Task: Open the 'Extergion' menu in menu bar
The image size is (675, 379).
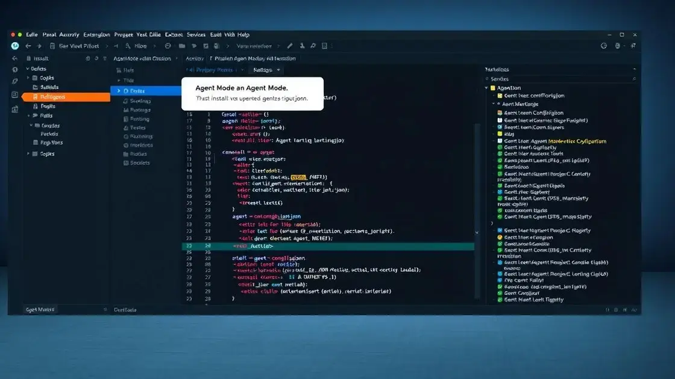Action: pos(96,35)
